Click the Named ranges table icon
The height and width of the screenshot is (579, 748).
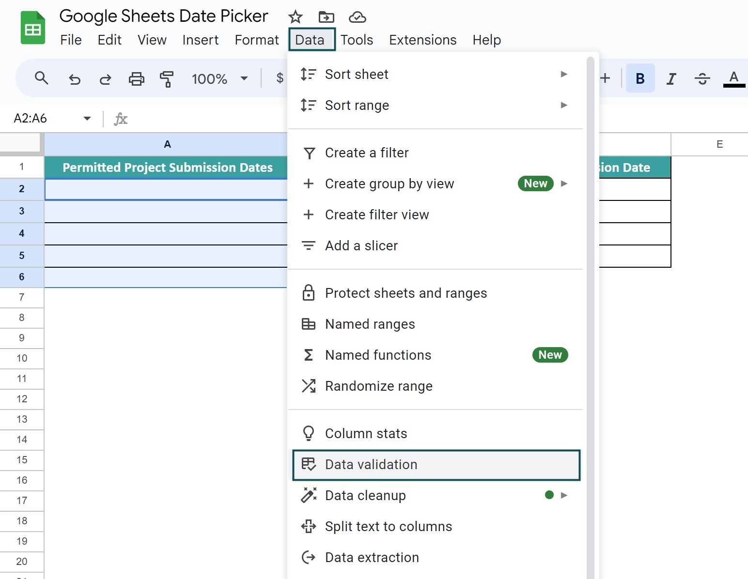click(309, 324)
